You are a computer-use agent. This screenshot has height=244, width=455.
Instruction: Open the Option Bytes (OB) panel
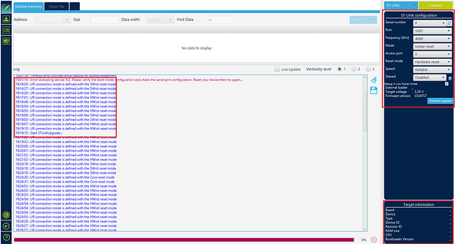(6, 30)
